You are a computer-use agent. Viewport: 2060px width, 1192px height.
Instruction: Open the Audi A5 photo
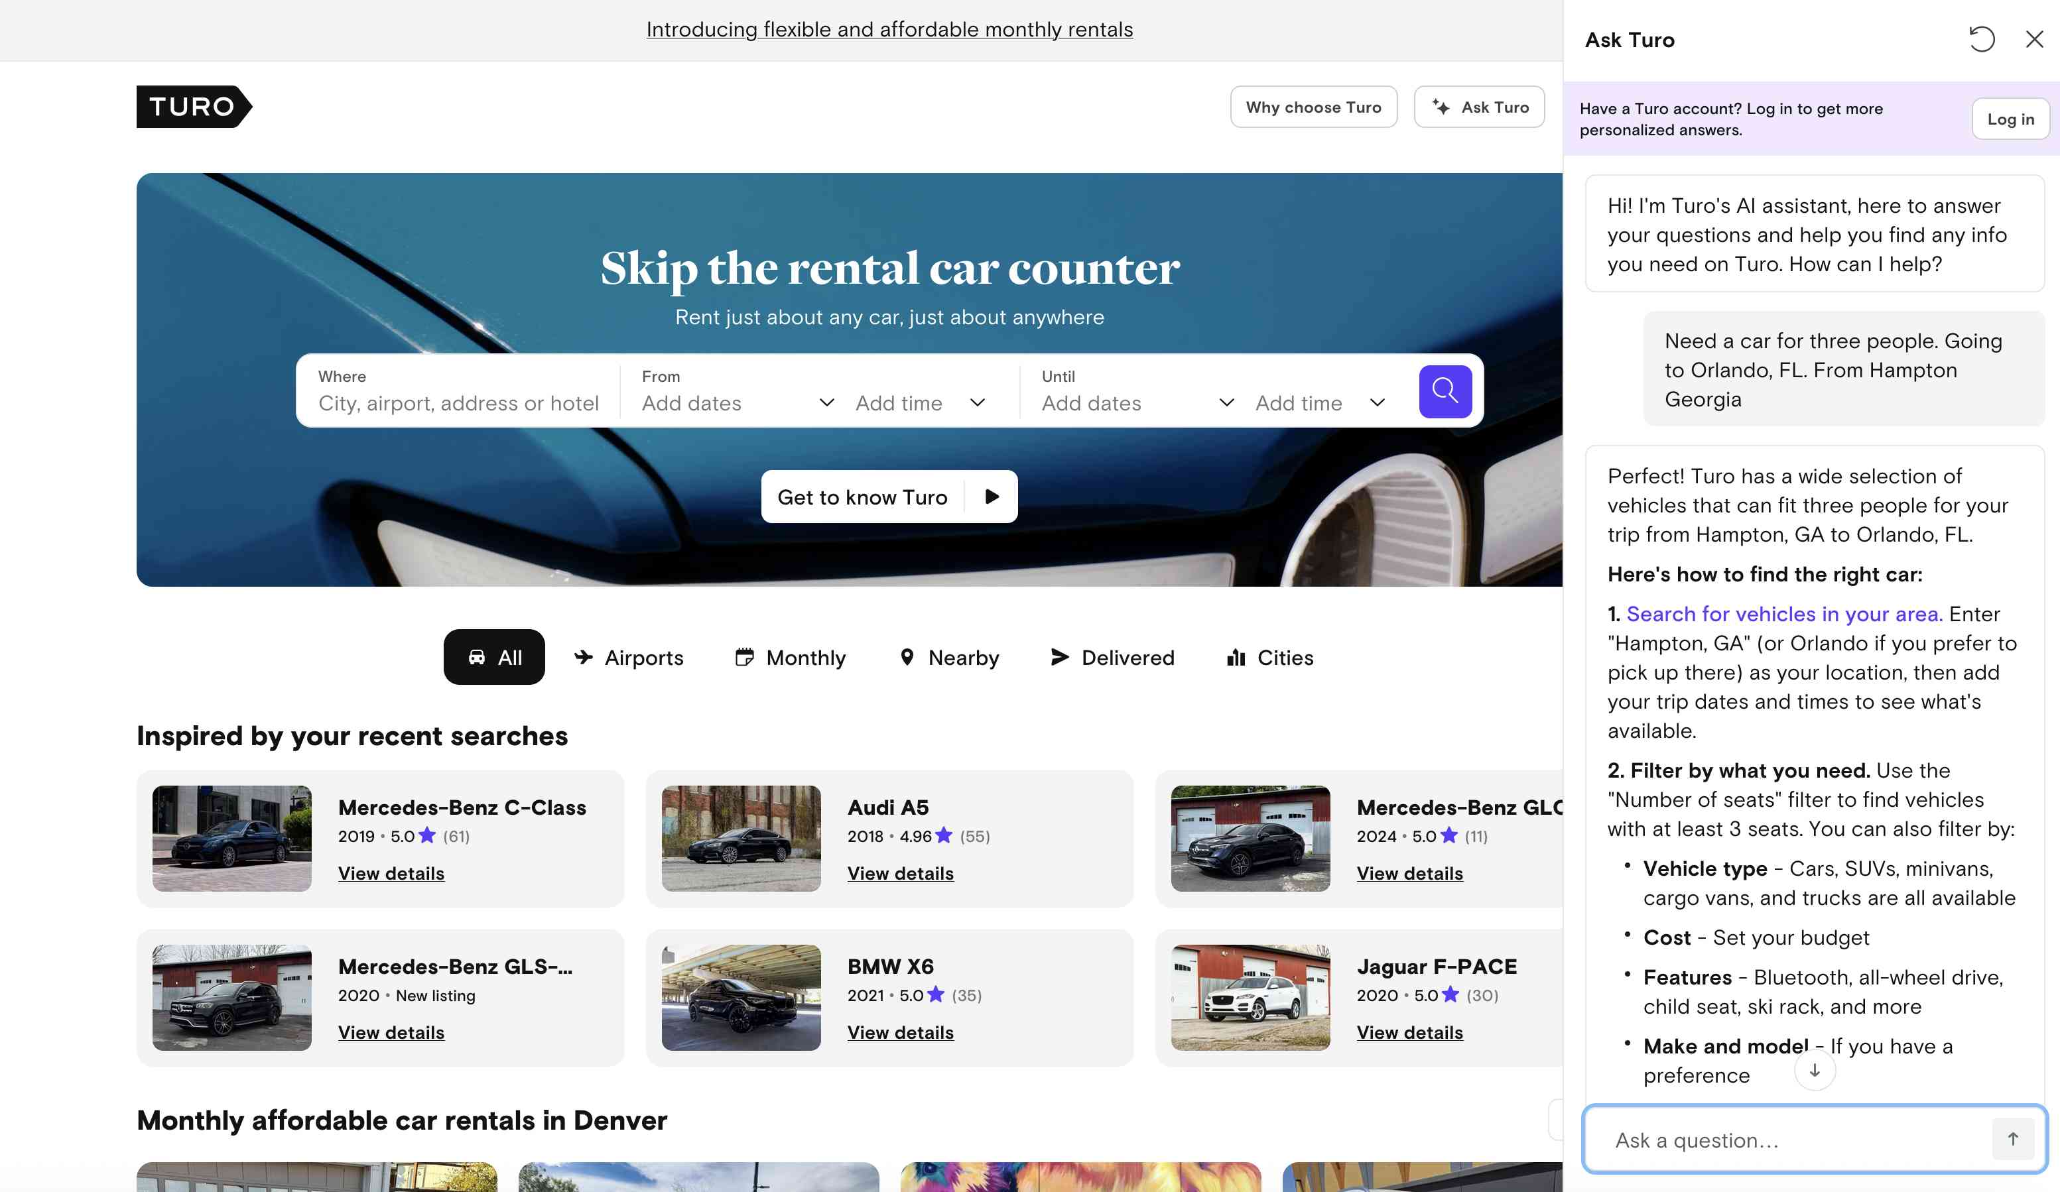pos(741,838)
